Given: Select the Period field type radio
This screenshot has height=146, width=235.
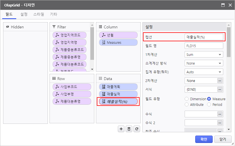Looking at the screenshot, I should pos(209,104).
